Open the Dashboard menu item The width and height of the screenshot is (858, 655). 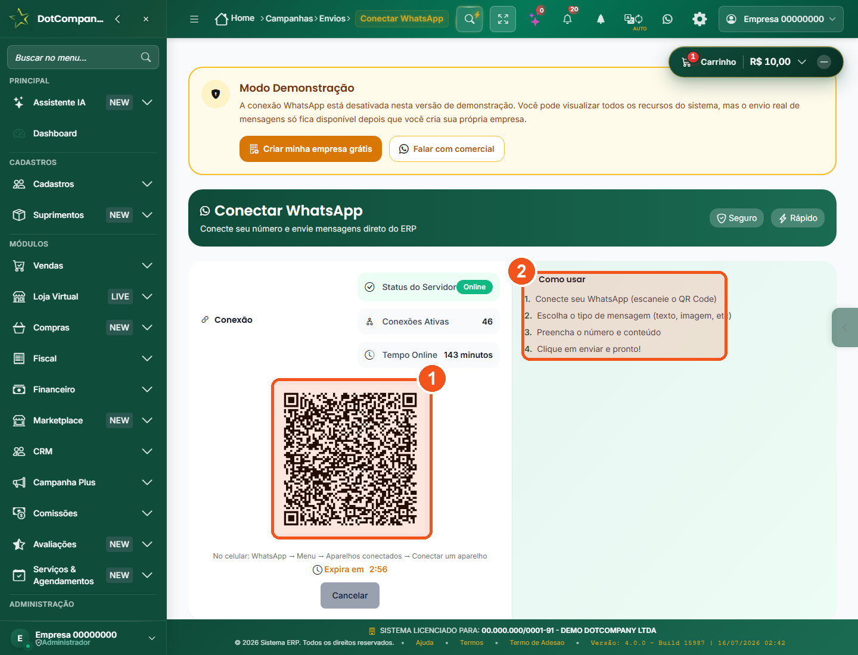[83, 133]
